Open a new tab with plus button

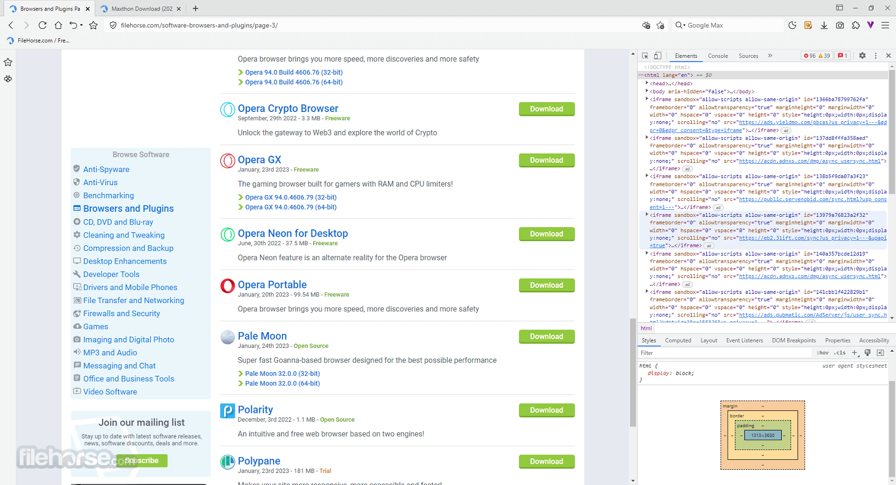(x=196, y=8)
